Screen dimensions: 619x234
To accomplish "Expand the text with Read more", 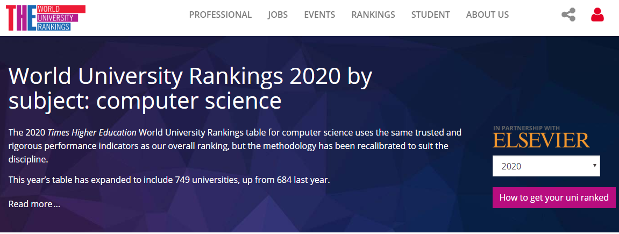I will click(34, 204).
